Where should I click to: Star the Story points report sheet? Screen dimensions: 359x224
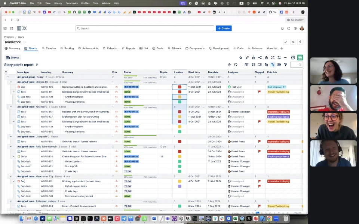click(x=240, y=57)
